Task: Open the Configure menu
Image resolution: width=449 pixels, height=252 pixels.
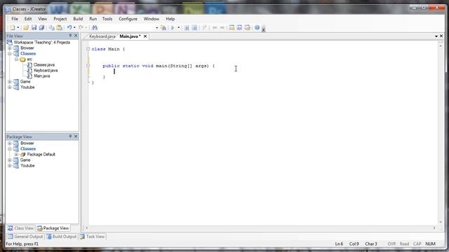Action: 128,19
